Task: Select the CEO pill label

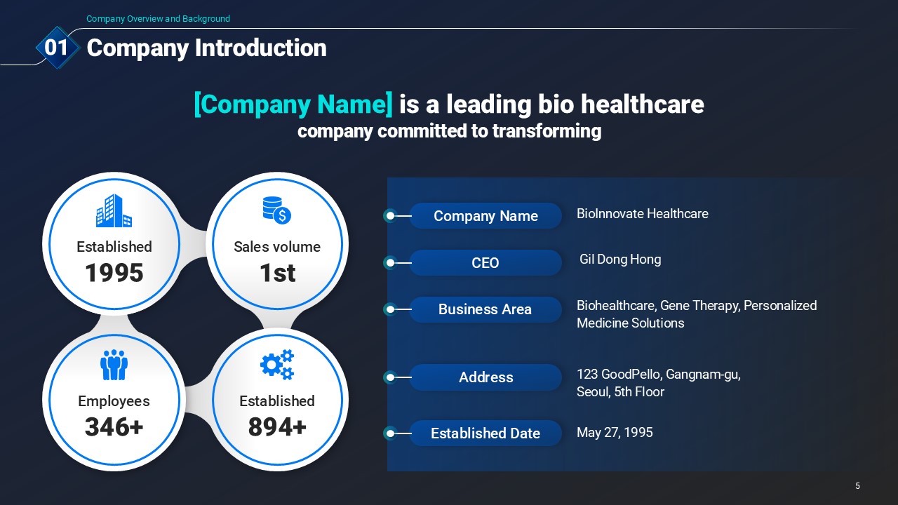Action: [x=485, y=263]
